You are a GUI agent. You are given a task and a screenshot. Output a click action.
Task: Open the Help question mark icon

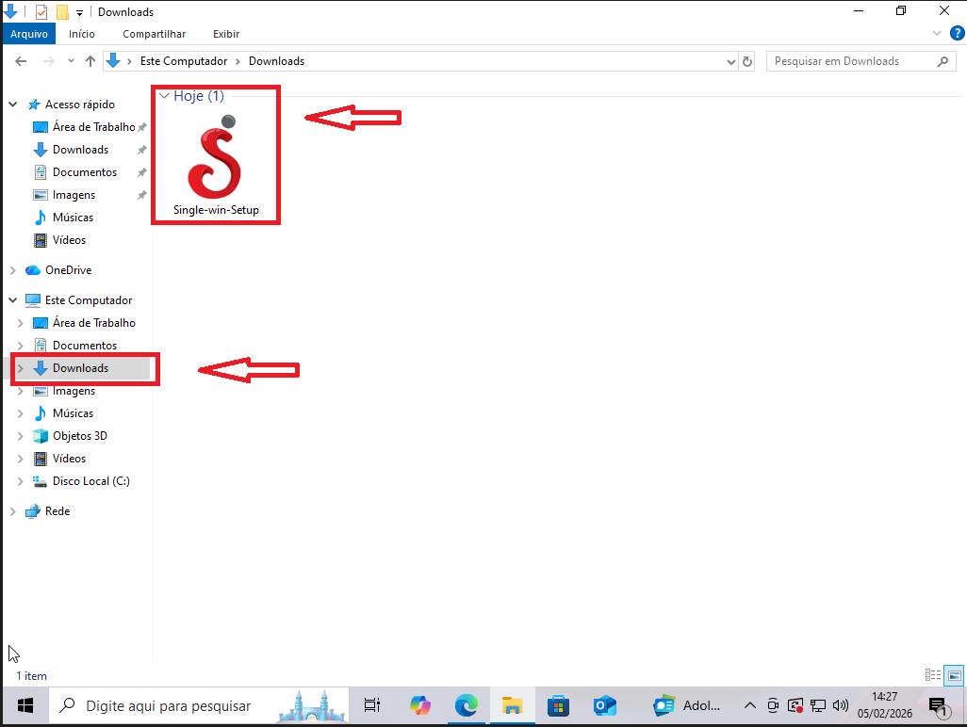(958, 33)
